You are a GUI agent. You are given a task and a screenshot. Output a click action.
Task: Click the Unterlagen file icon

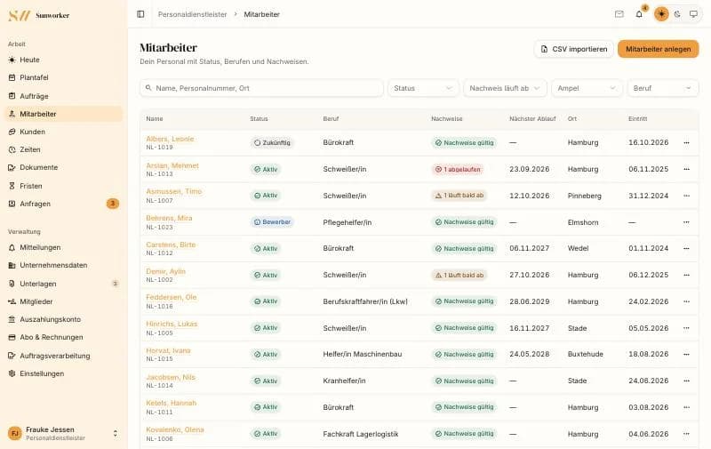12,284
